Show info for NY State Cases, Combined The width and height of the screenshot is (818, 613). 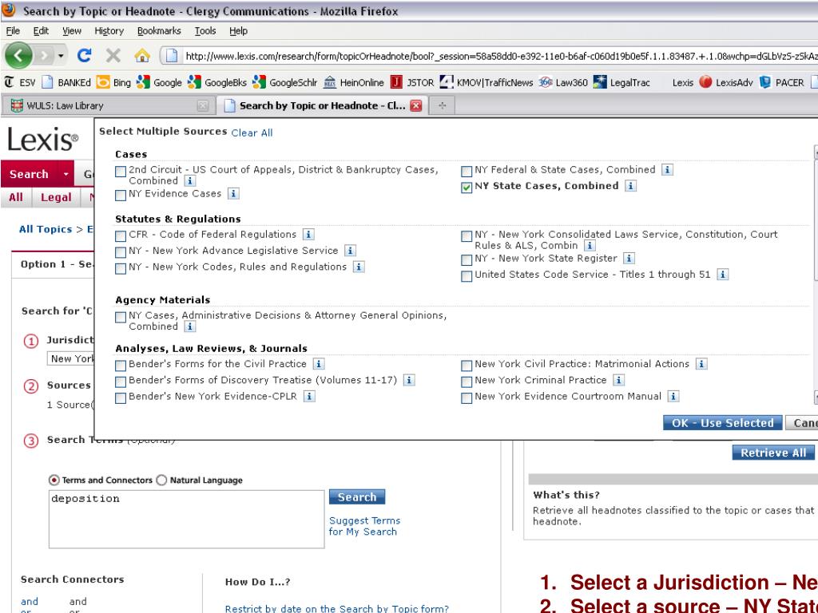(x=631, y=186)
